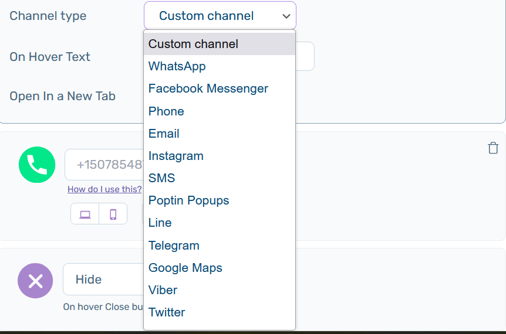Image resolution: width=506 pixels, height=334 pixels.
Task: Select Custom channel option in list
Action: pyautogui.click(x=220, y=44)
